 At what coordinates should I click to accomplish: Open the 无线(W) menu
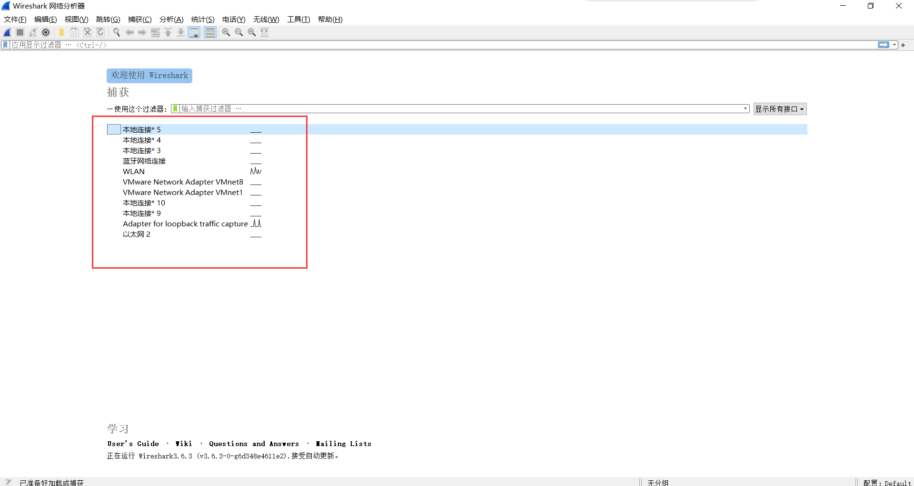click(266, 19)
